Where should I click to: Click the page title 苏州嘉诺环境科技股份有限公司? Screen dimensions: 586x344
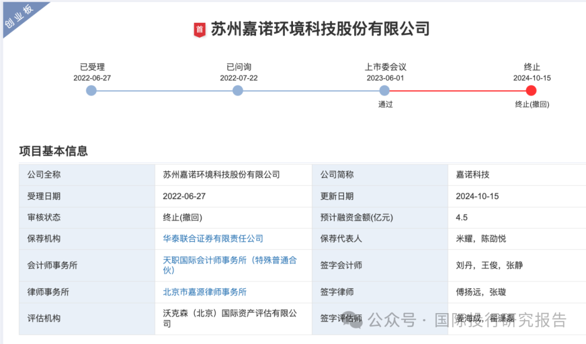[x=320, y=29]
